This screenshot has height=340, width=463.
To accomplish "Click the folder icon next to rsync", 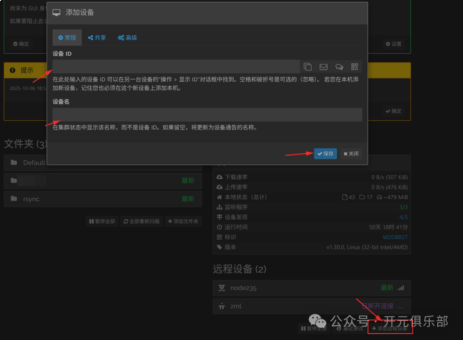I will (14, 199).
